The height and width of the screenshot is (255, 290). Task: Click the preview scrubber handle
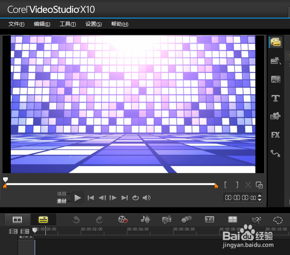[x=5, y=179]
